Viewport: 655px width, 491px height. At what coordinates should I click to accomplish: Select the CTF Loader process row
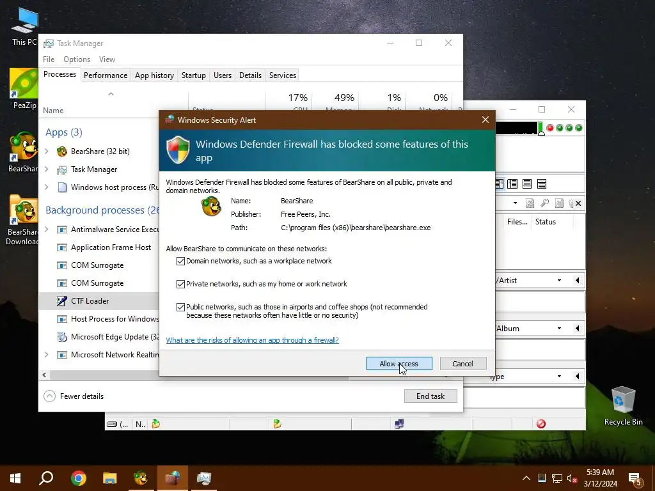99,301
